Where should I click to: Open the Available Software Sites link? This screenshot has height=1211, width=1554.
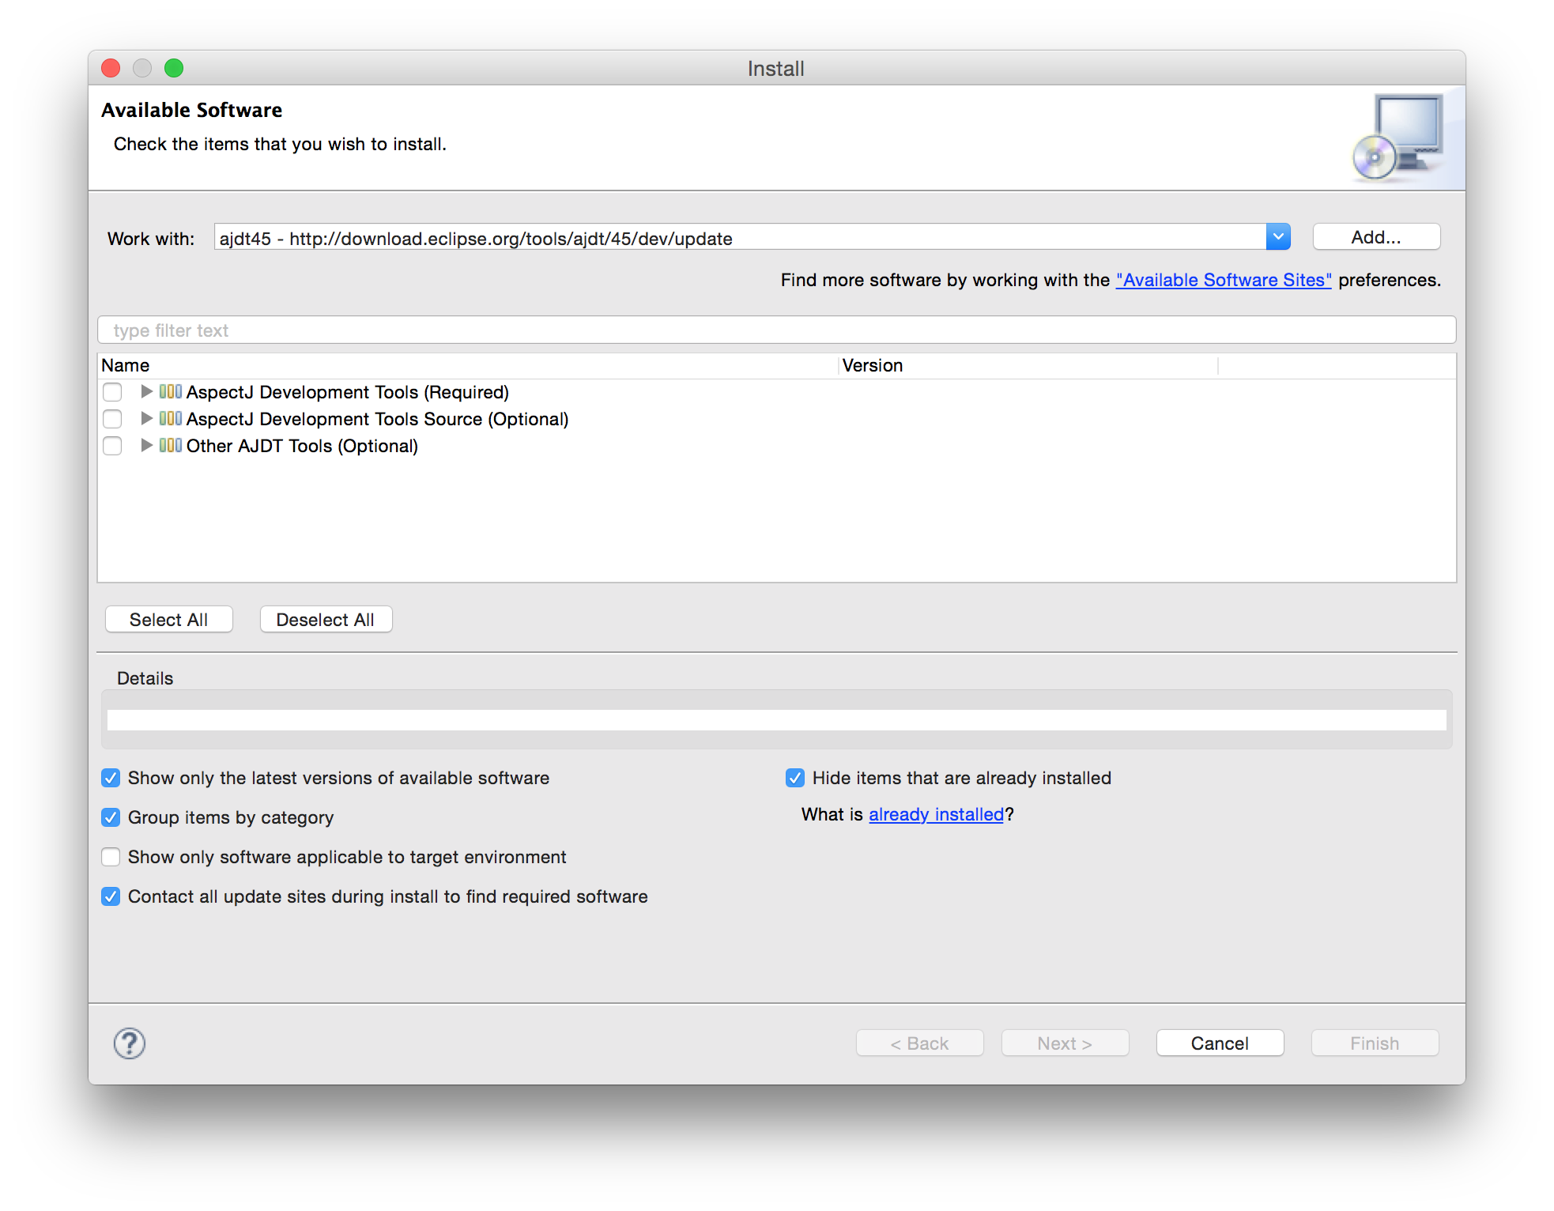(x=1224, y=280)
